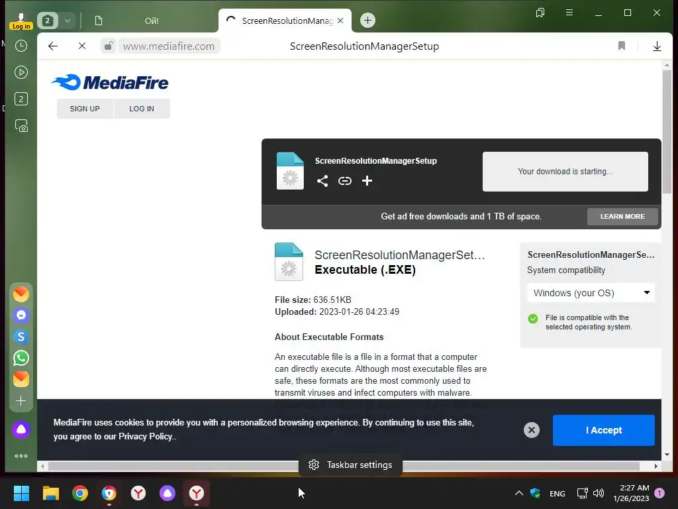Open the purple Alice app on taskbar
678x509 pixels.
pyautogui.click(x=168, y=493)
